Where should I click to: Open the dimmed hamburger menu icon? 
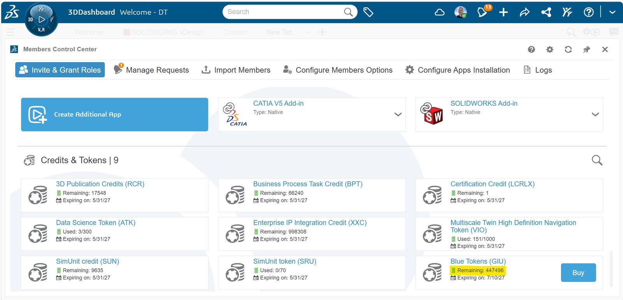pyautogui.click(x=10, y=32)
